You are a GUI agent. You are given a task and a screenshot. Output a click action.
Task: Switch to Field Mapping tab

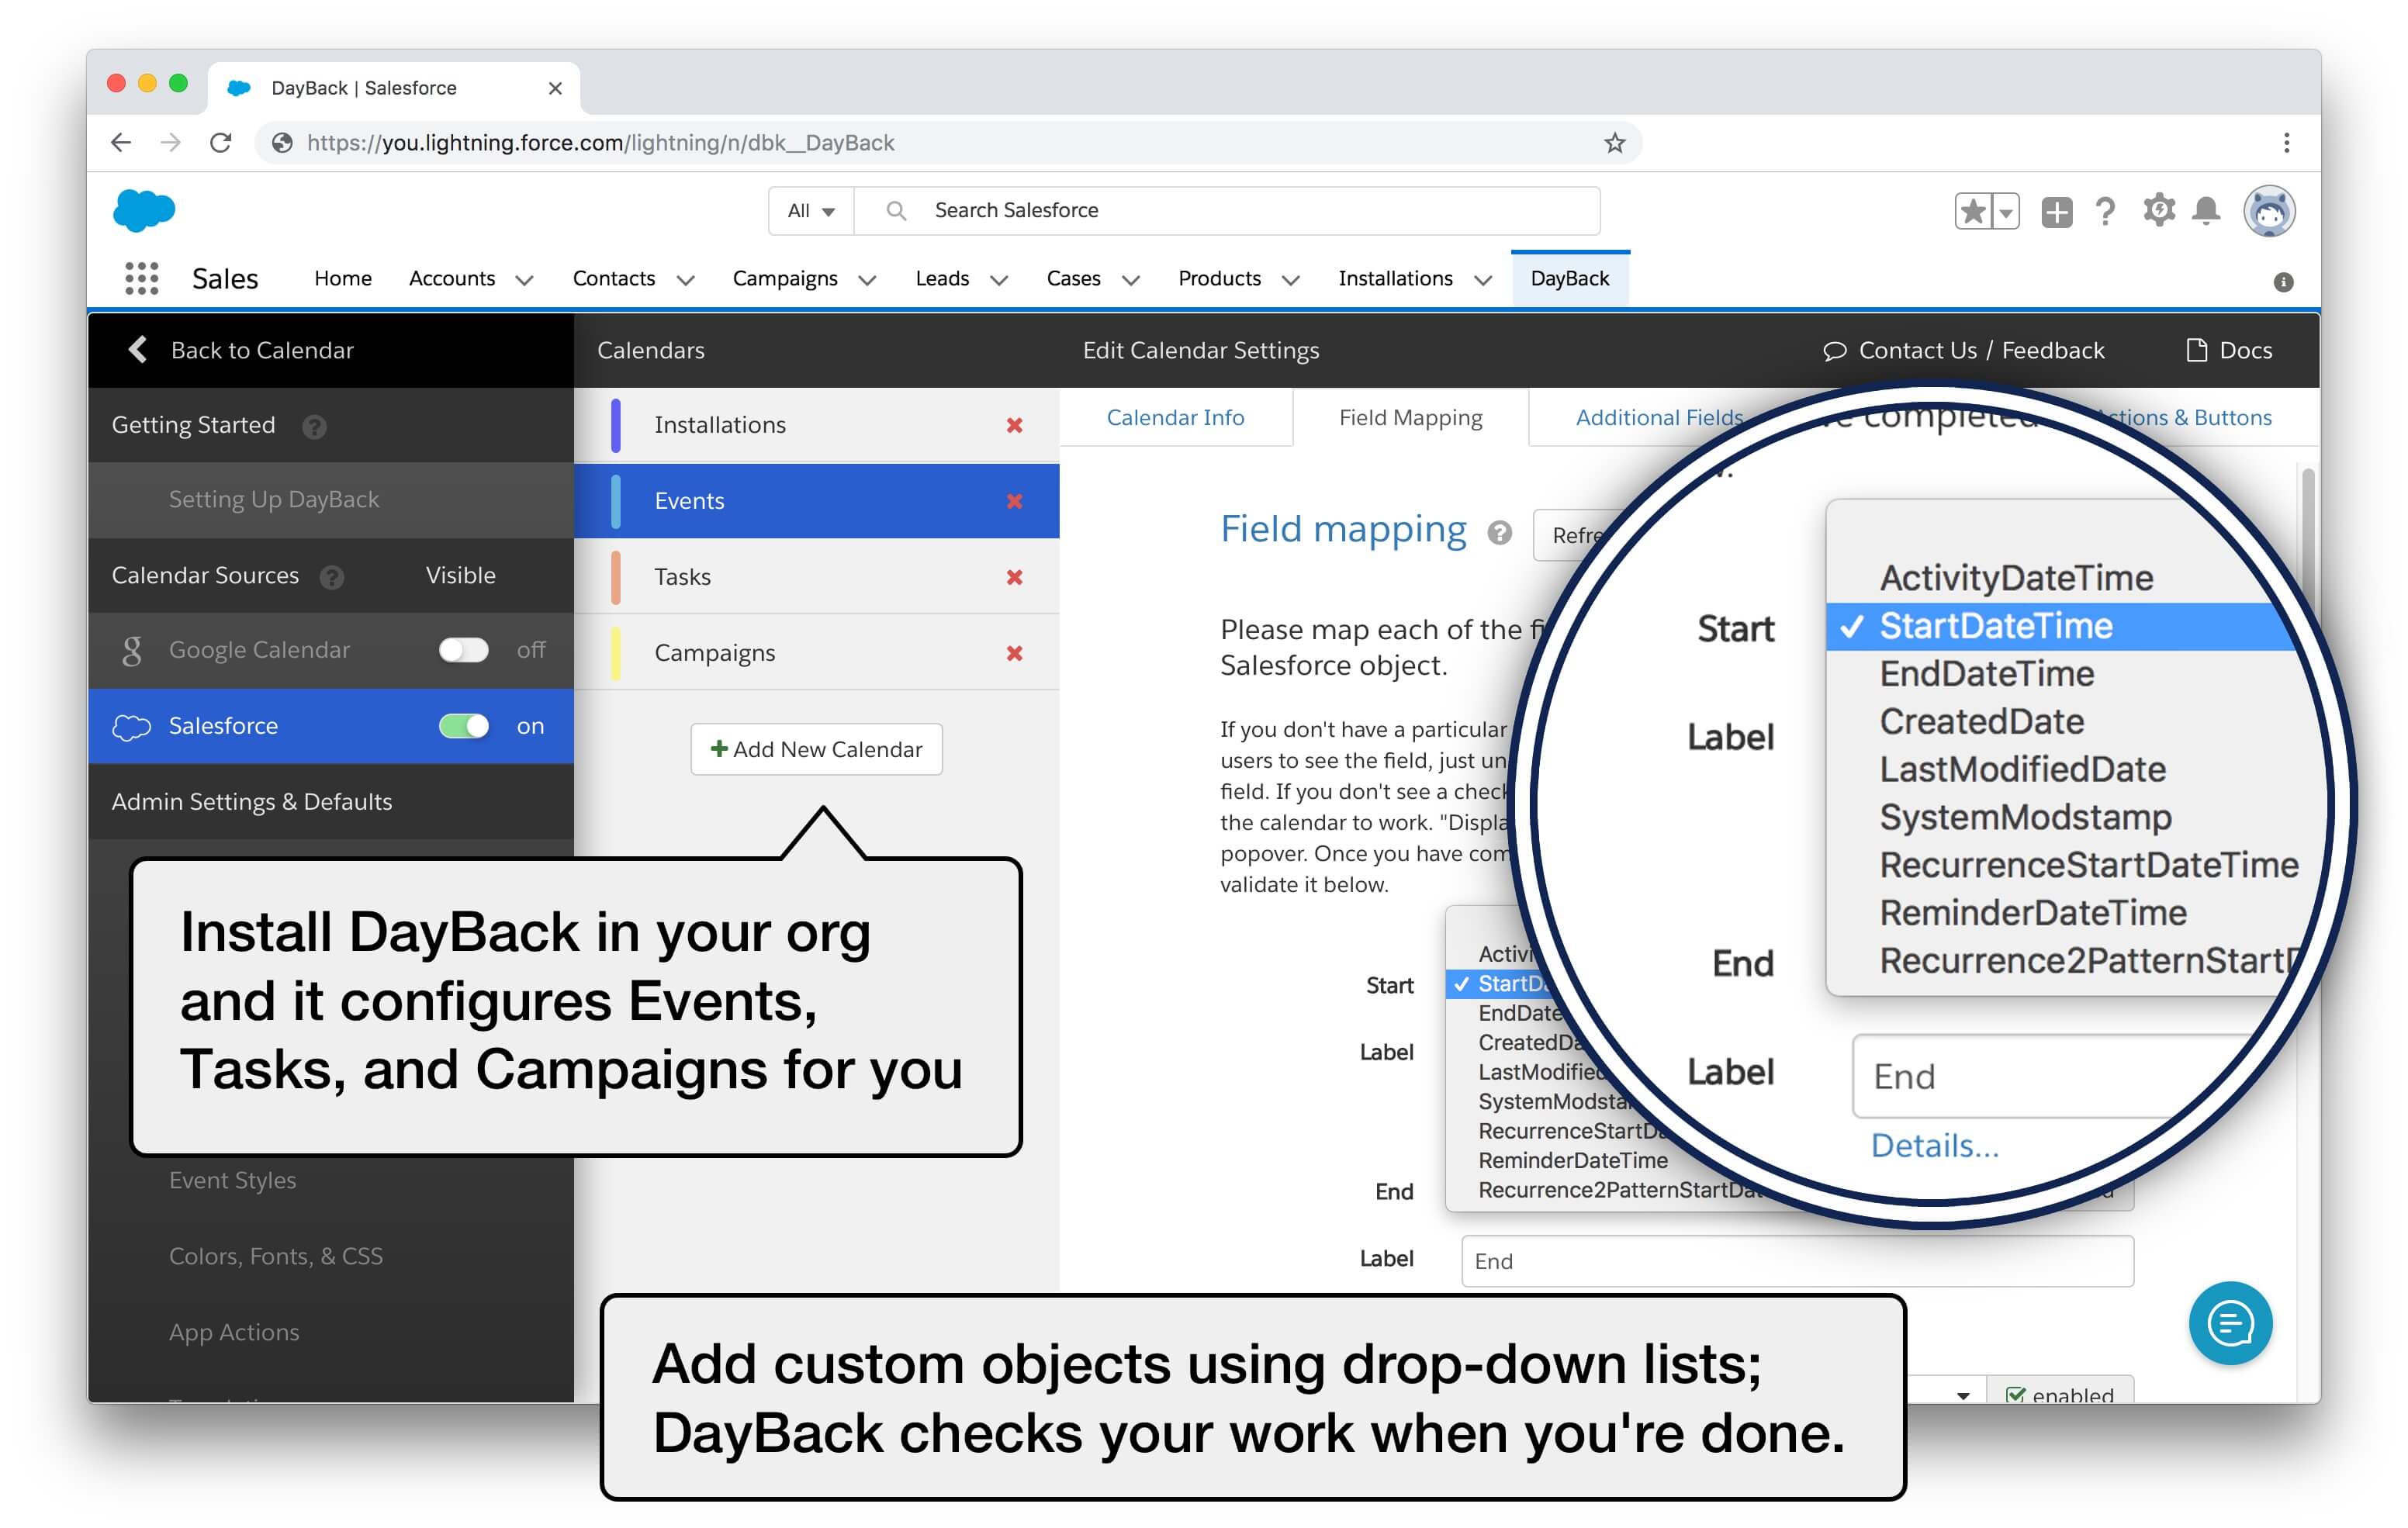1410,417
